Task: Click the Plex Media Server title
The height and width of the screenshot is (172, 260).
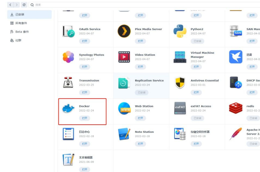Action: 148,29
